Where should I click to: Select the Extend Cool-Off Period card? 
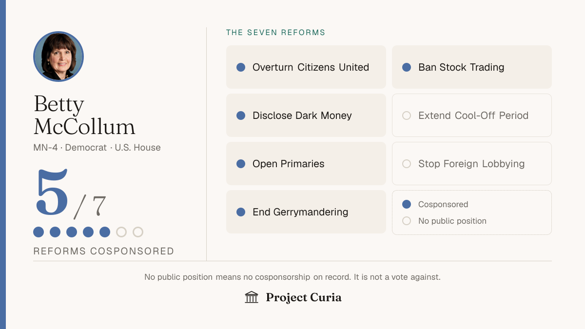pyautogui.click(x=472, y=116)
